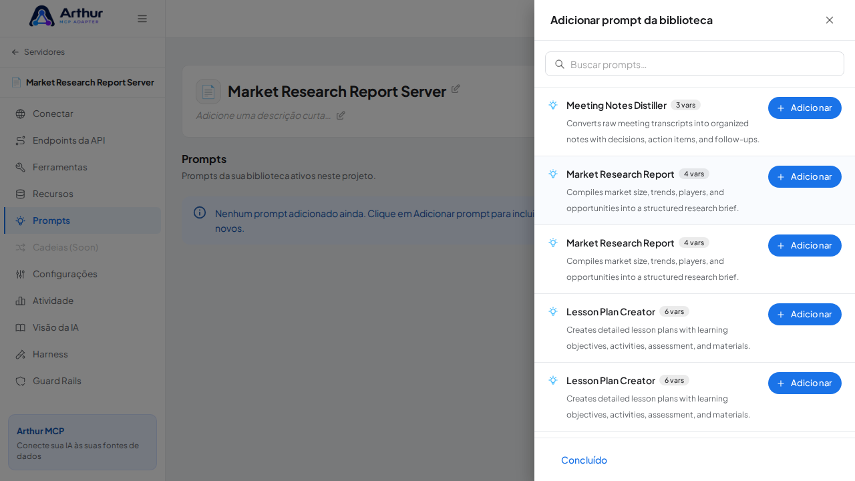Open Harness via its sidebar icon
This screenshot has width=855, height=481.
tap(20, 354)
